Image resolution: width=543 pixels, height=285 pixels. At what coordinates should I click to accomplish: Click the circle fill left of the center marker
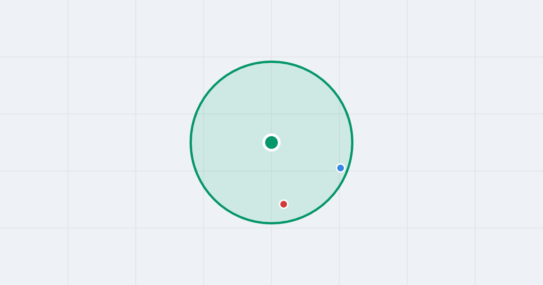(x=231, y=142)
